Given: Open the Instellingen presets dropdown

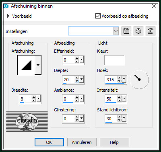Looking at the screenshot, I should (x=116, y=31).
